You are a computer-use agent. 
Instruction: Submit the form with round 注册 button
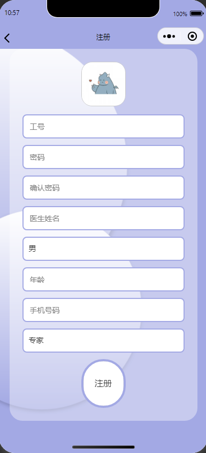coord(103,383)
